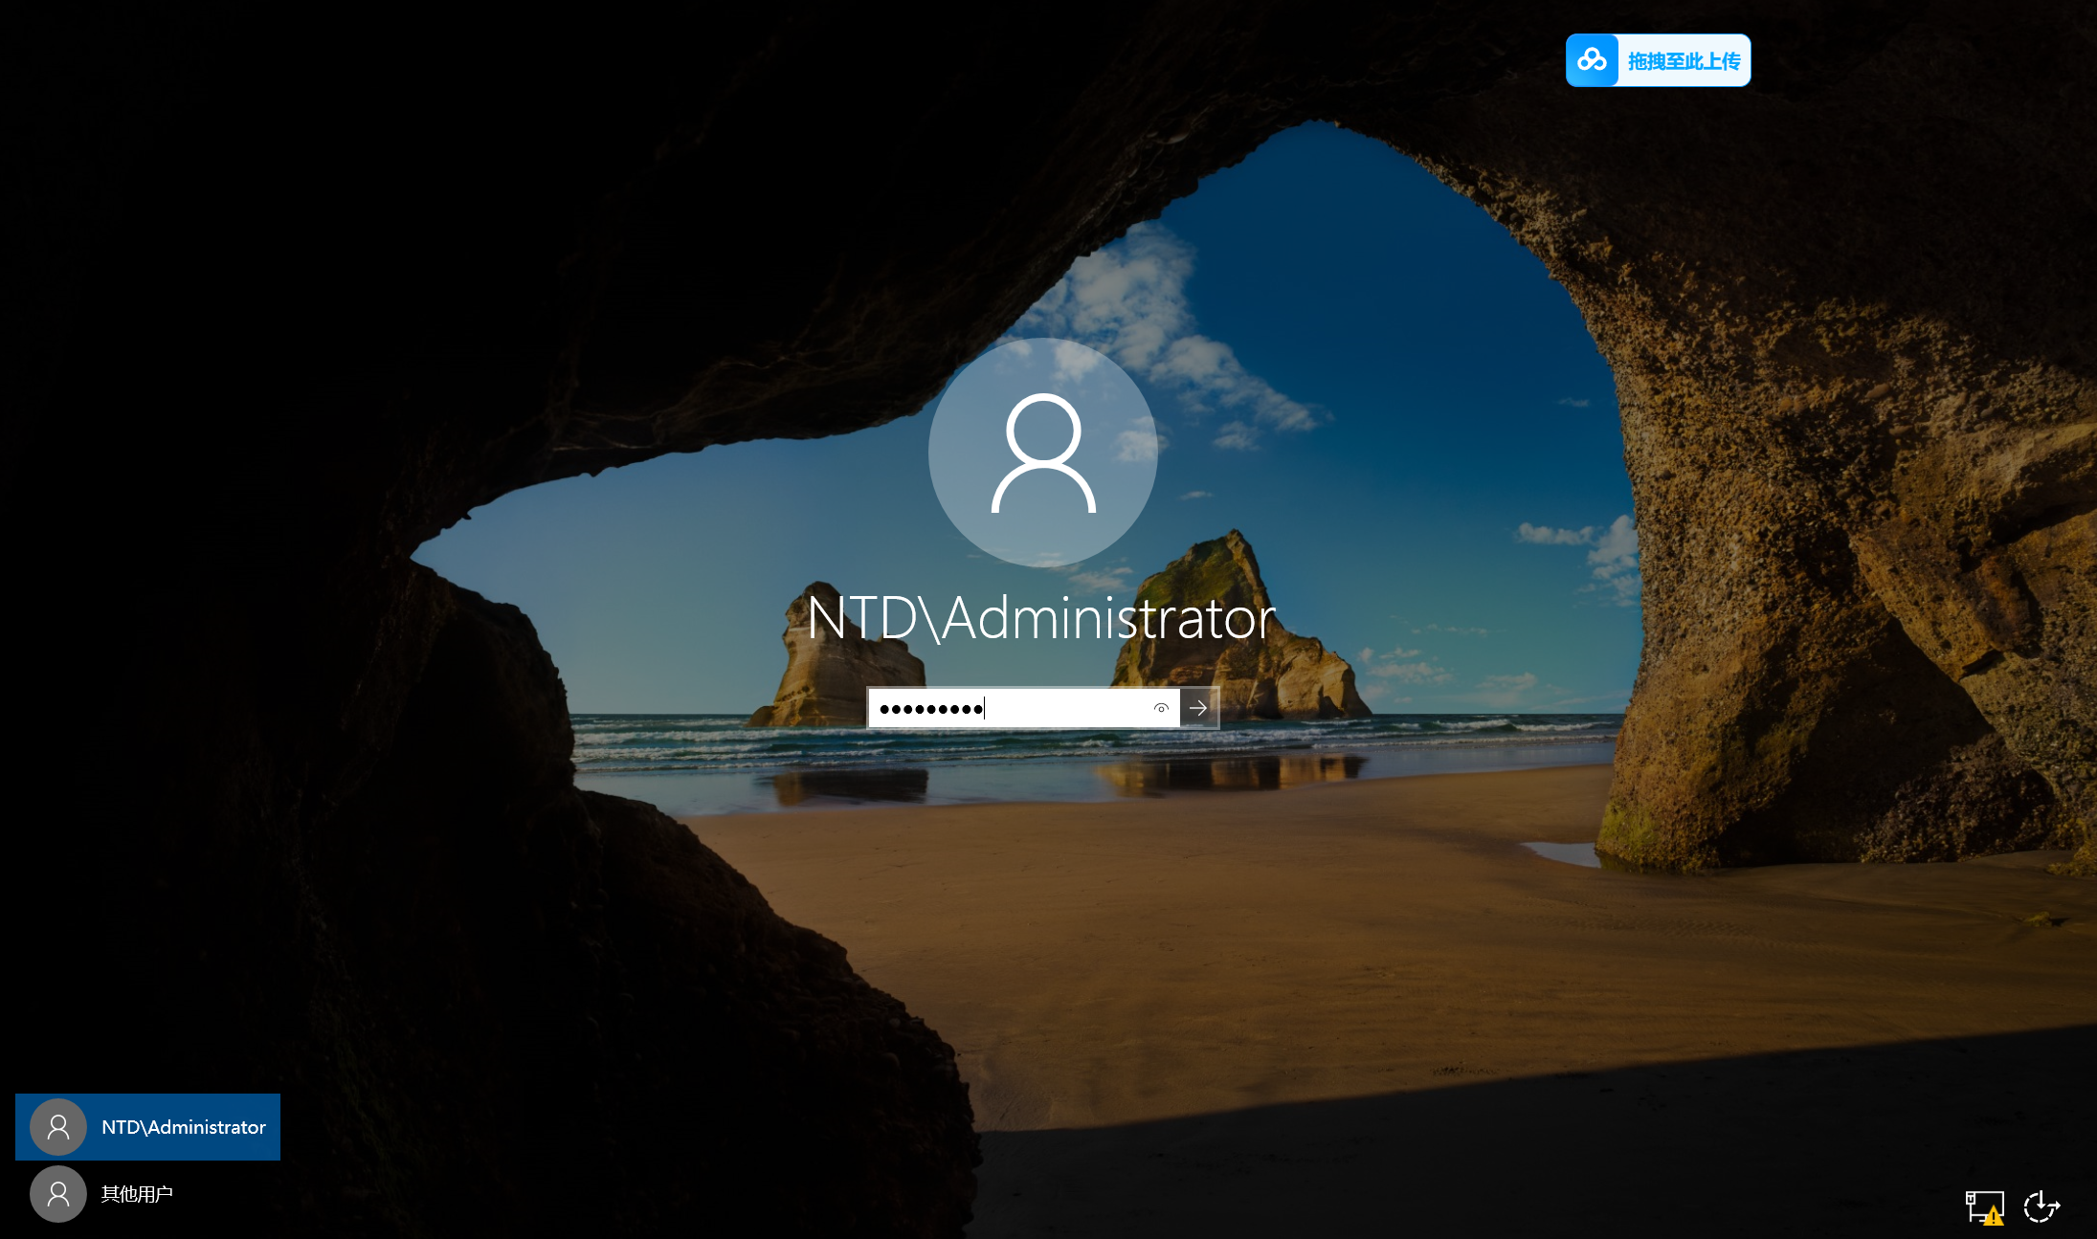Click avatar icon beside NTD\Administrator in user list
This screenshot has width=2097, height=1239.
(x=58, y=1127)
